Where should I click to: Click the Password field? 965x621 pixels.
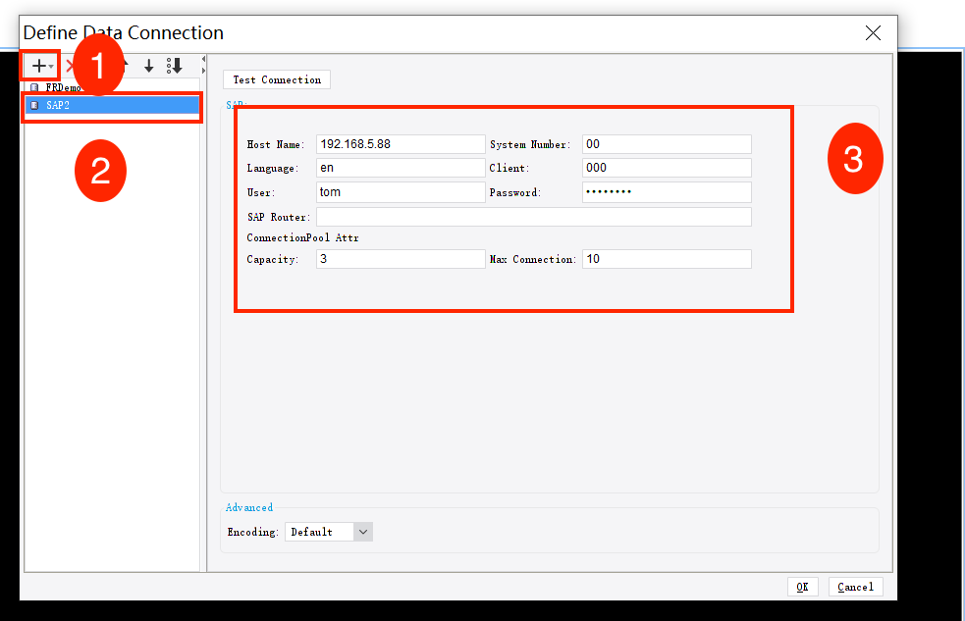pyautogui.click(x=667, y=192)
